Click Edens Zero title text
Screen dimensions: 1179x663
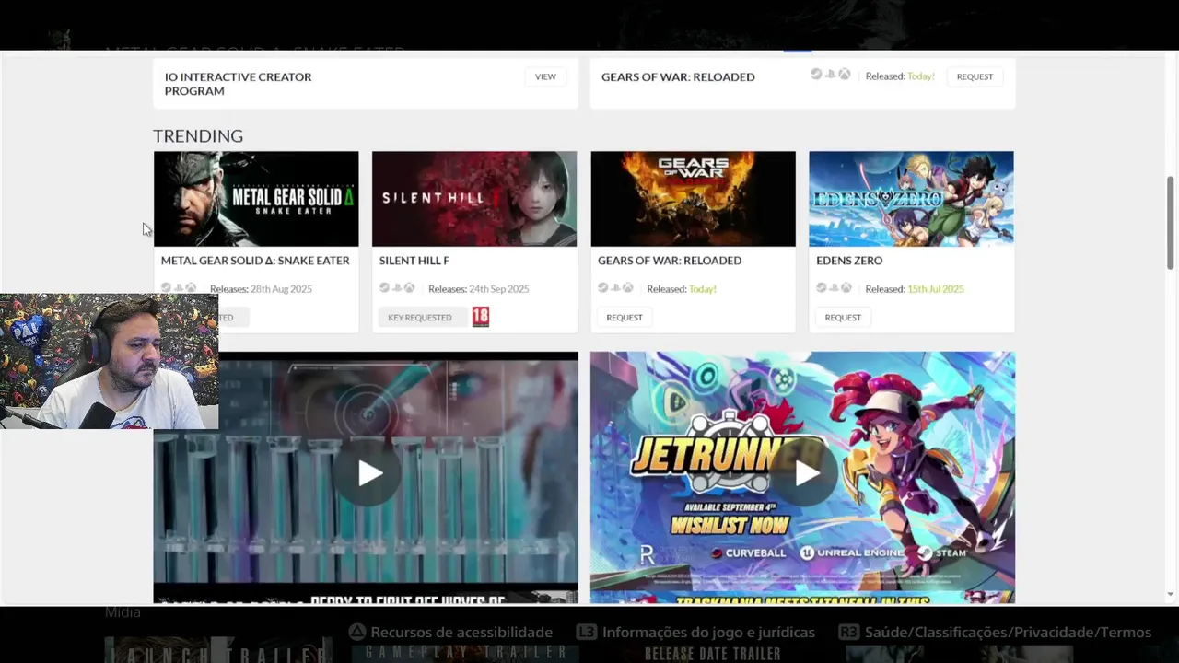point(849,261)
